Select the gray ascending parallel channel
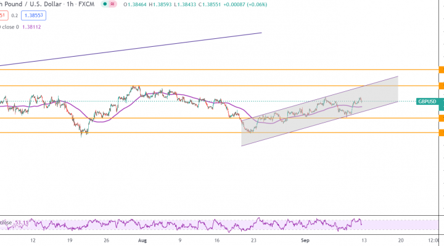Viewport: 444px width, 246px height. coord(320,111)
